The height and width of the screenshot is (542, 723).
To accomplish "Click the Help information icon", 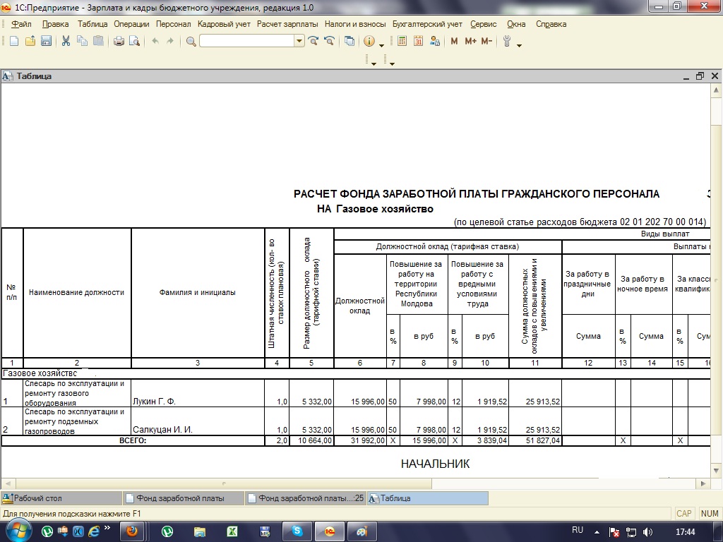I will [x=369, y=41].
